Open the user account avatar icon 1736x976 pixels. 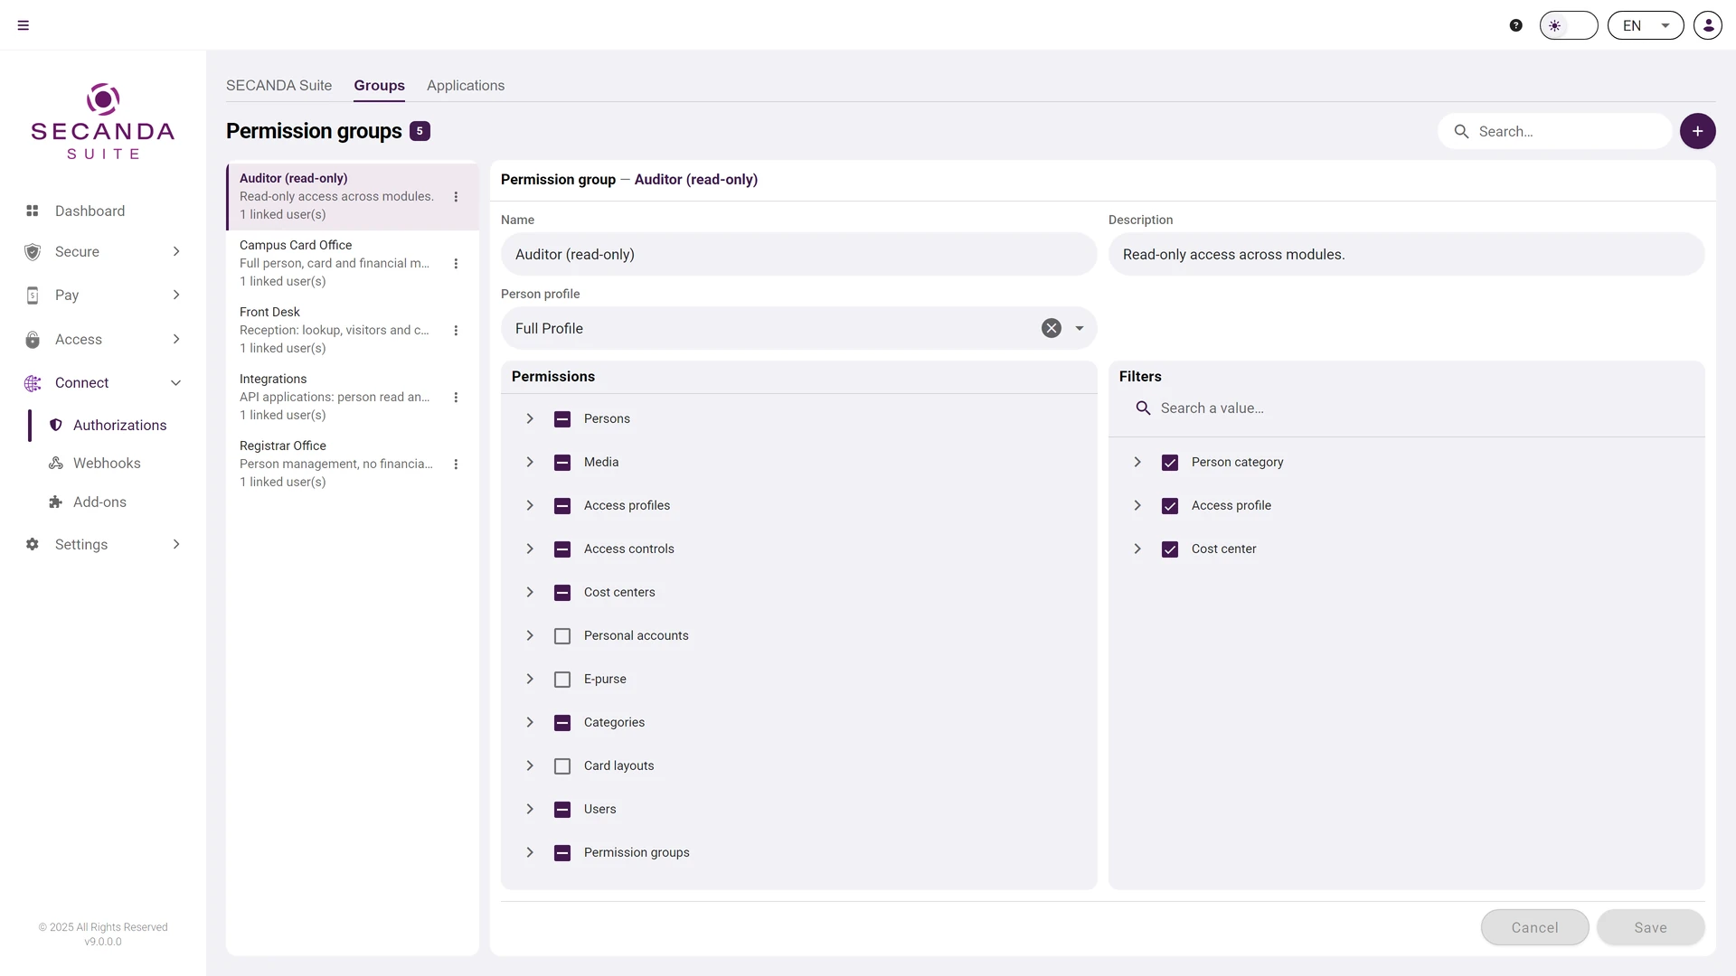point(1708,25)
